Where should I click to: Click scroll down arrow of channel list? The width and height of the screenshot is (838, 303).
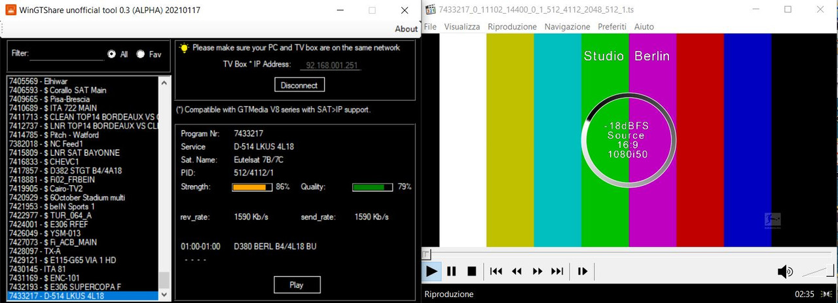coord(164,295)
